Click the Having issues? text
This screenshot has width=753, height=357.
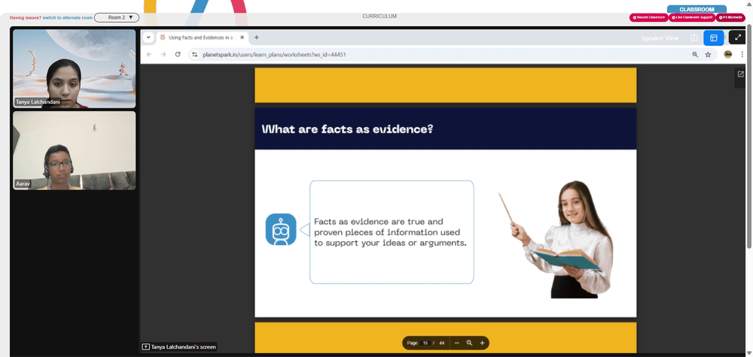pyautogui.click(x=26, y=18)
